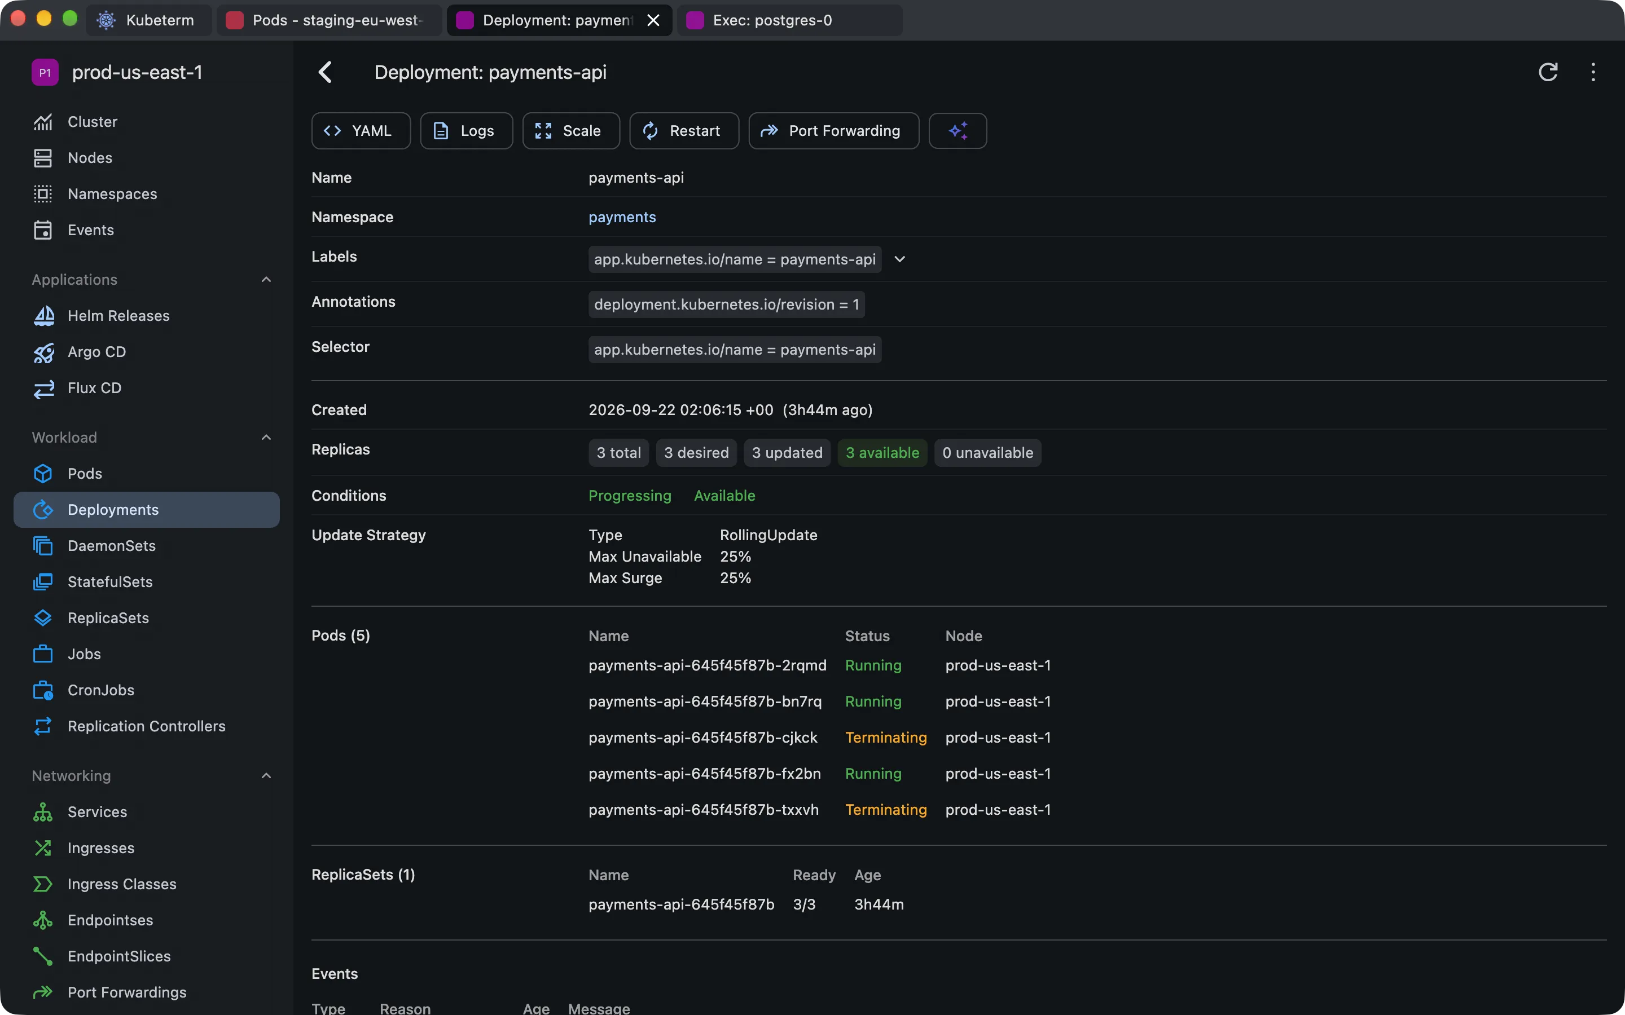
Task: Expand the Labels list chevron
Action: click(x=900, y=259)
